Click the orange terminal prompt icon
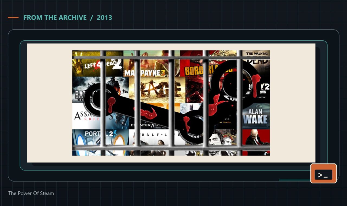Screen dimensions: 347x206 click(323, 173)
